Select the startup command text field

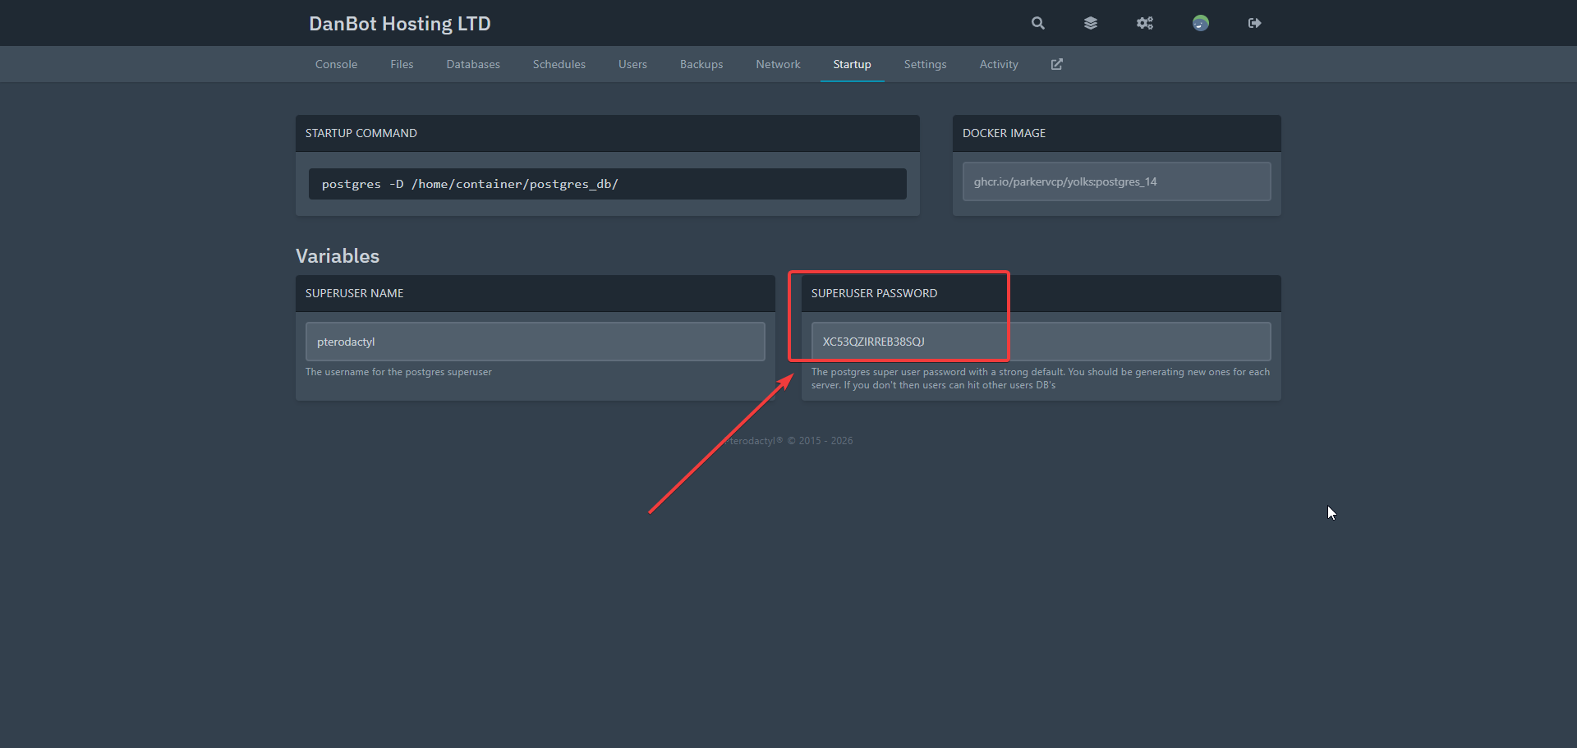click(607, 183)
